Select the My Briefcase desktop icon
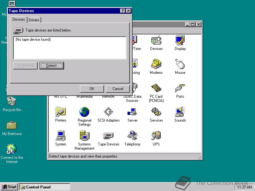 click(12, 128)
